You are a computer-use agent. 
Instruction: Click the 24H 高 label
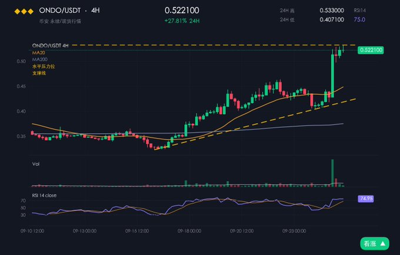(x=287, y=11)
